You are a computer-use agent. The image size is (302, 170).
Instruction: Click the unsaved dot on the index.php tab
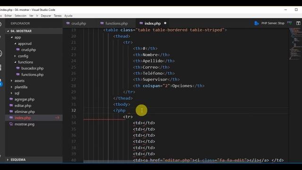[165, 23]
